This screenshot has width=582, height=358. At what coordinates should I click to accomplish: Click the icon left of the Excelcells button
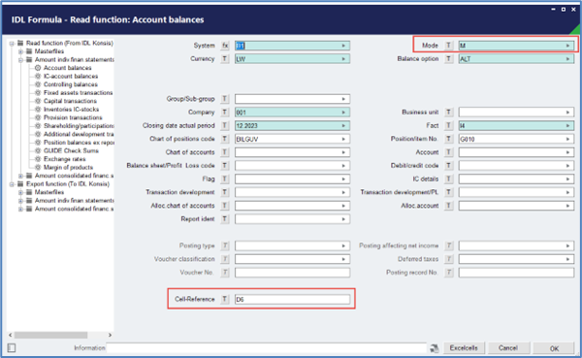(434, 348)
